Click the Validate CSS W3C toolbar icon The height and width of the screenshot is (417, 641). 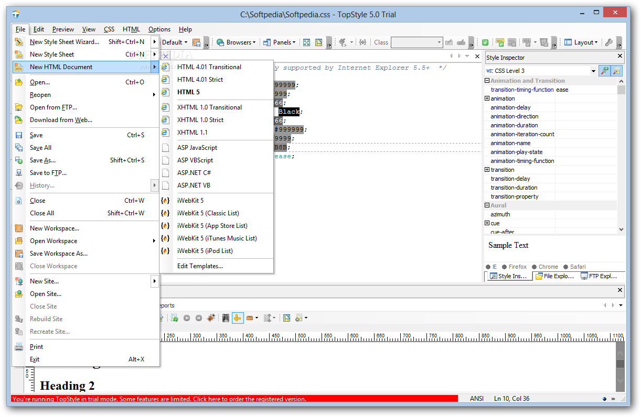[x=500, y=42]
